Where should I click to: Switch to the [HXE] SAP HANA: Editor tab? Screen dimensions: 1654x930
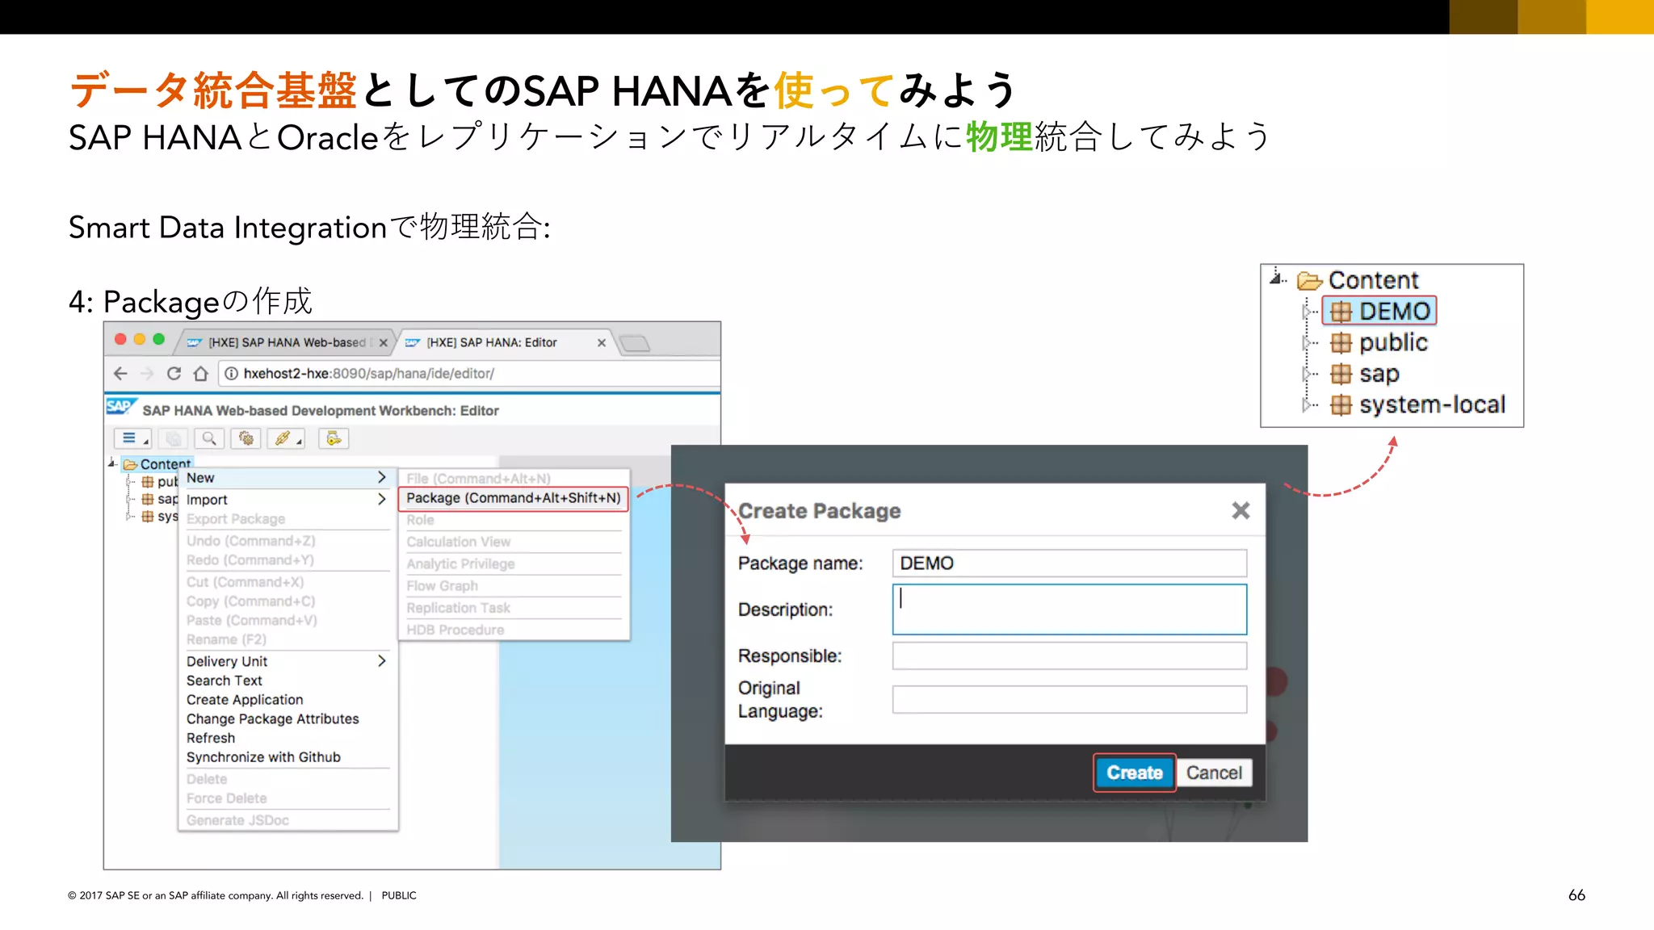tap(506, 343)
